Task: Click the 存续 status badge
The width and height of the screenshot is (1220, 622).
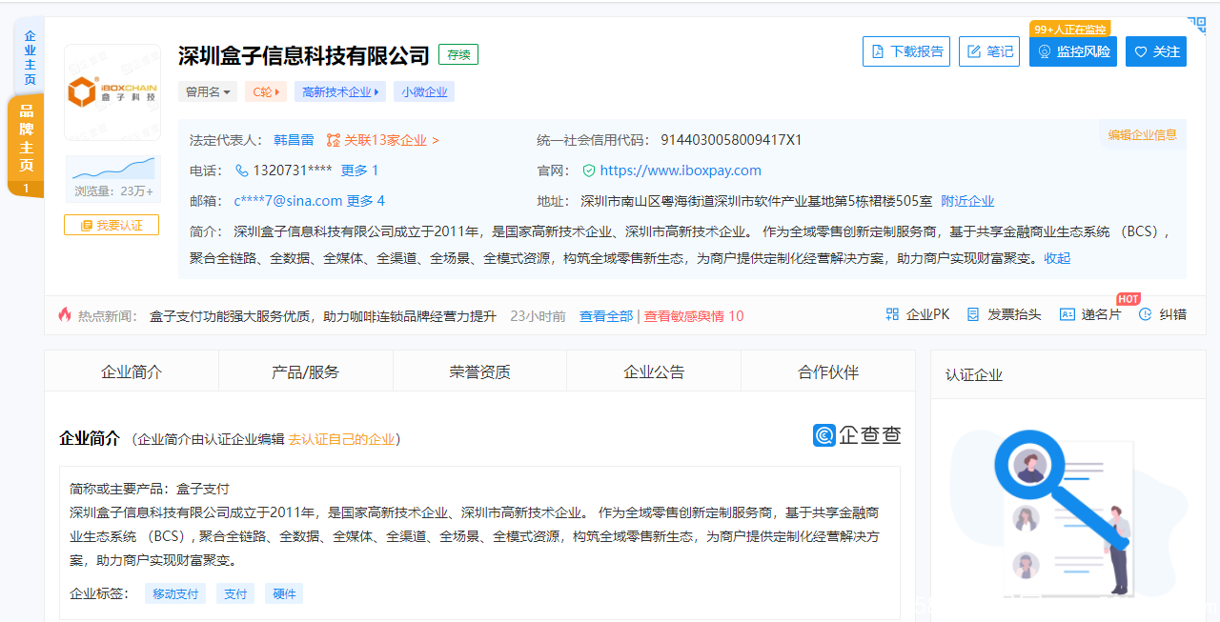Action: click(458, 54)
